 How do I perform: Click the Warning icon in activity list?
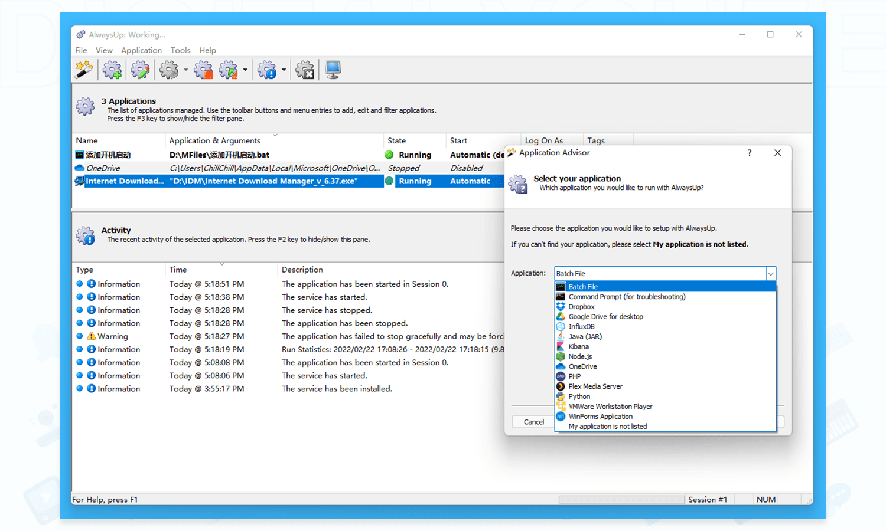click(91, 336)
